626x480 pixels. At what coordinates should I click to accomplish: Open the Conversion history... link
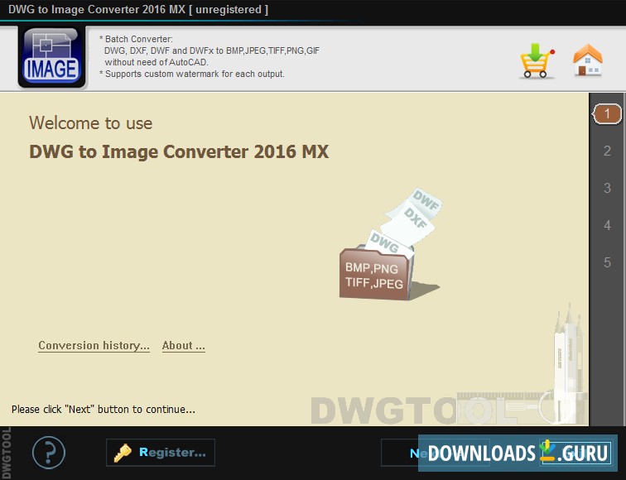tap(94, 346)
